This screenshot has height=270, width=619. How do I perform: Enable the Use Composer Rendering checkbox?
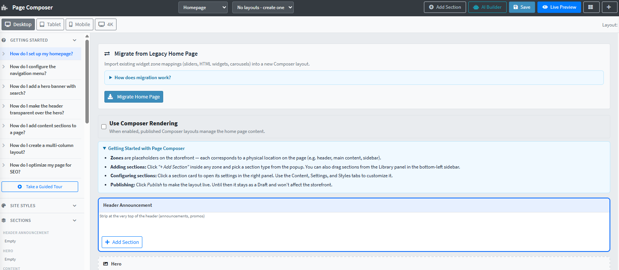104,127
